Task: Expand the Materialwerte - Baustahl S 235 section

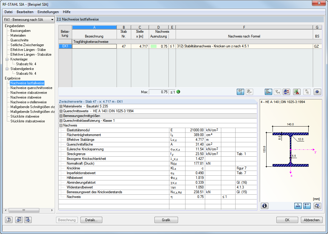Action: tap(61, 106)
